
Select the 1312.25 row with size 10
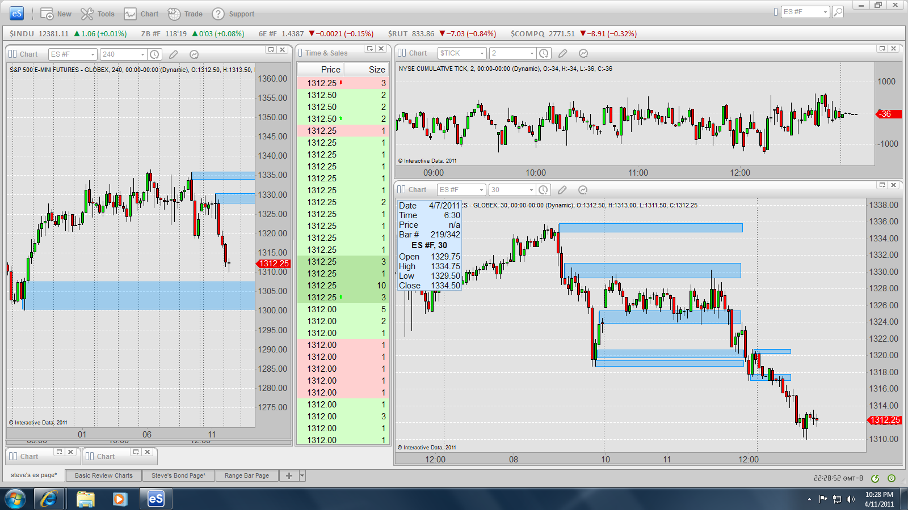[x=343, y=285]
